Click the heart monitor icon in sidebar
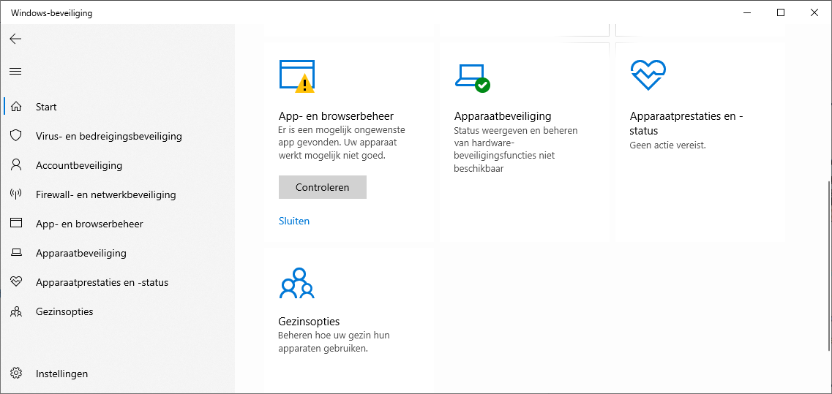Viewport: 832px width, 394px height. [x=16, y=282]
